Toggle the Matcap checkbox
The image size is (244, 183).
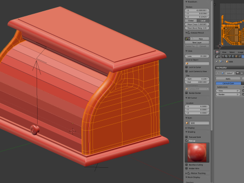[187, 141]
